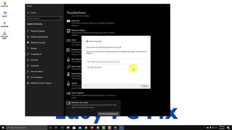Select Delivery Optimization in sidebar

(x=40, y=37)
